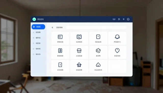Open the GO icon in header
Image resolution: width=163 pixels, height=93 pixels.
[x=114, y=19]
